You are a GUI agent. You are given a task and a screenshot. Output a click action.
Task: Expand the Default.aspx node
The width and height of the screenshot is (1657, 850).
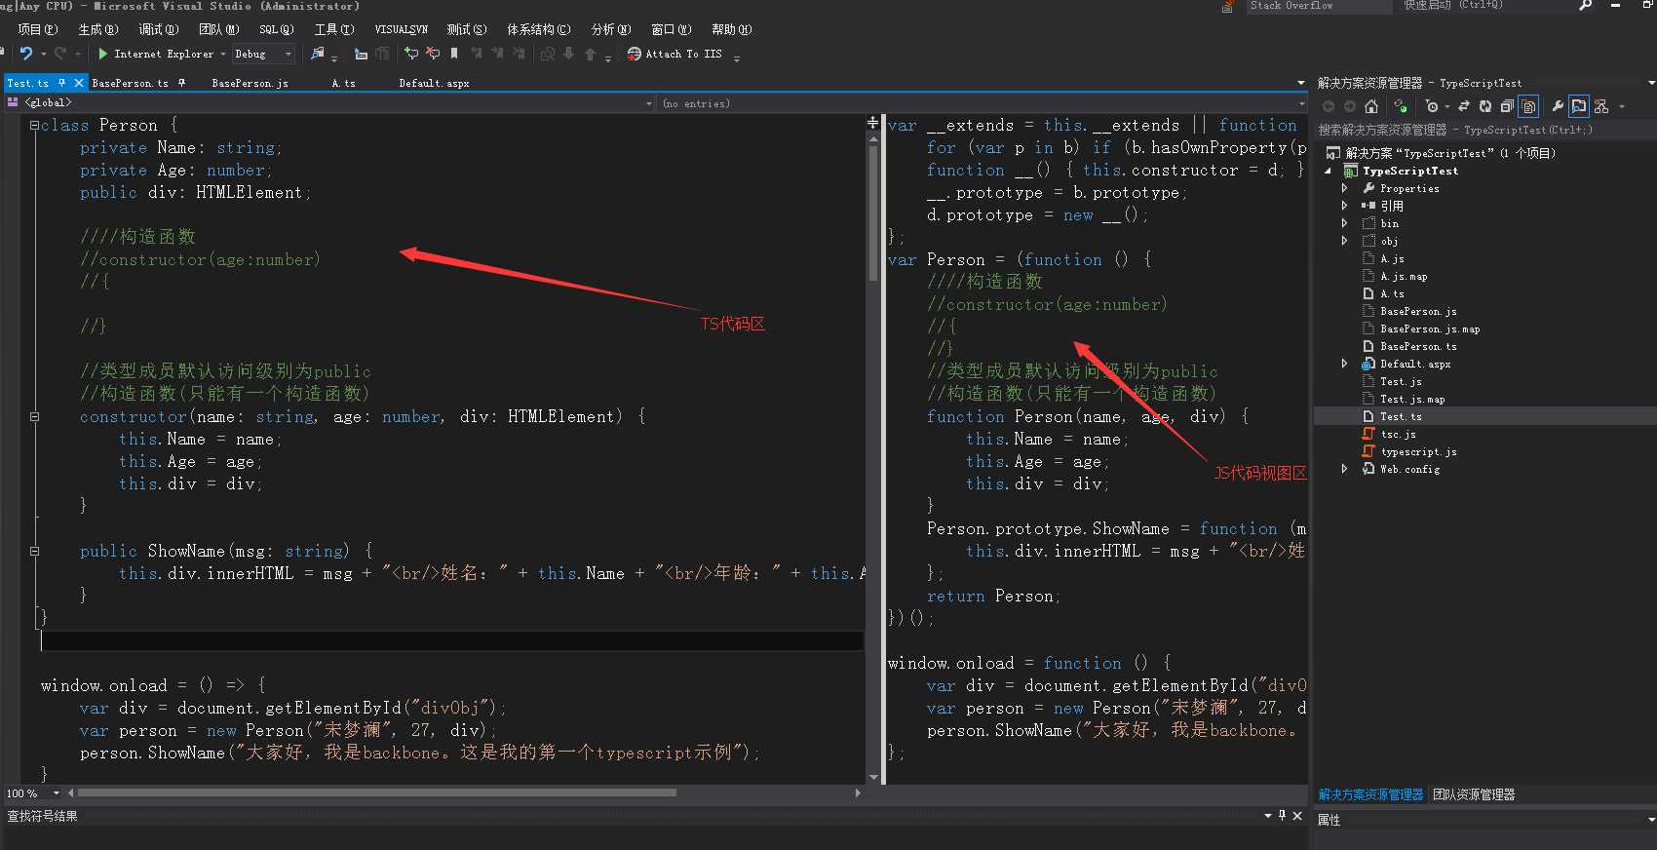[x=1345, y=364]
